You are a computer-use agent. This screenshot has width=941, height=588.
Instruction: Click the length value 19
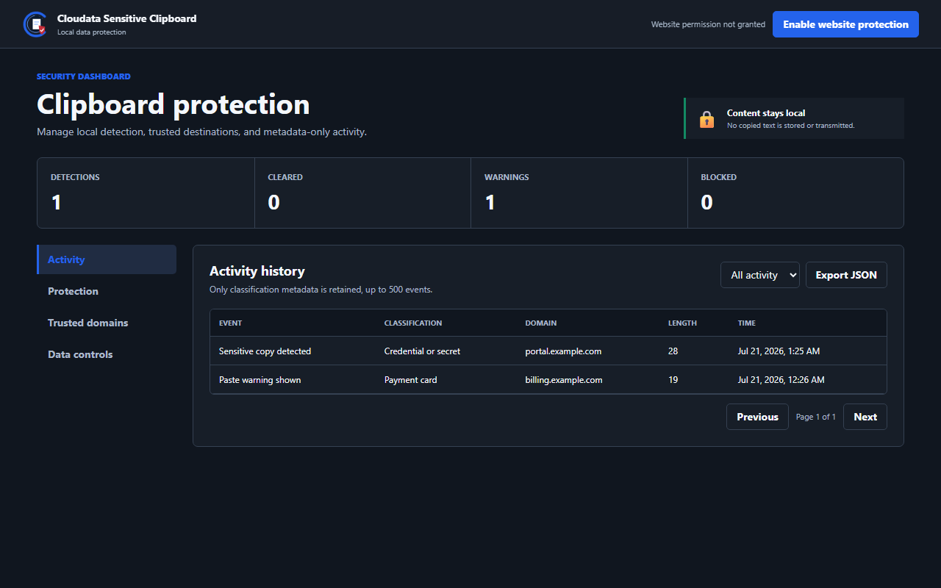point(673,380)
